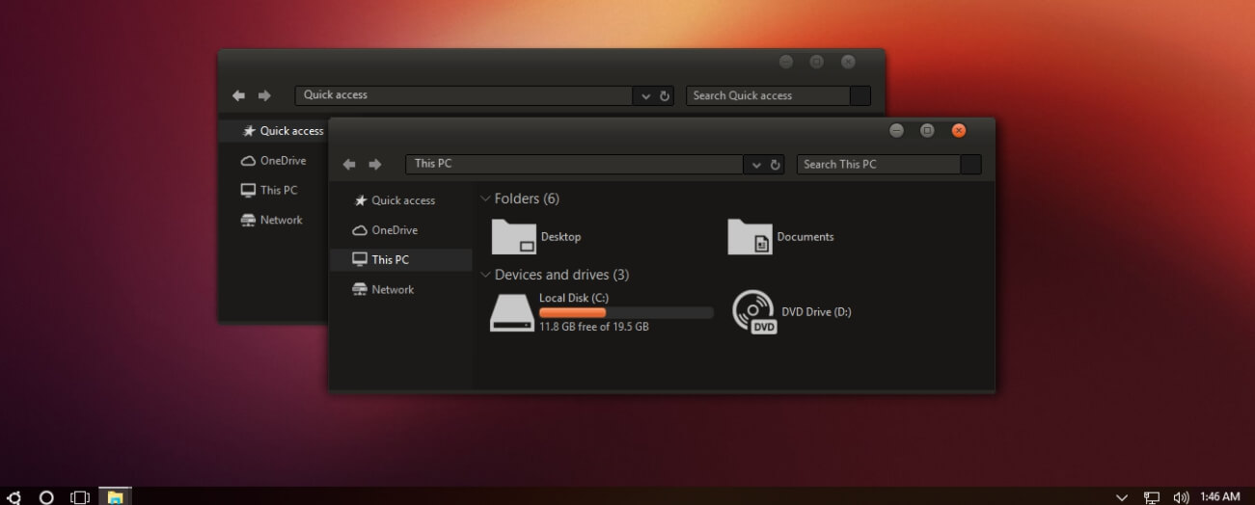
Task: Click the Quick access star icon in front window
Action: pos(360,200)
